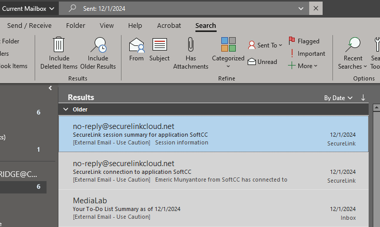The image size is (380, 227).
Task: Click the Include Deleted Items trash icon
Action: [x=58, y=44]
